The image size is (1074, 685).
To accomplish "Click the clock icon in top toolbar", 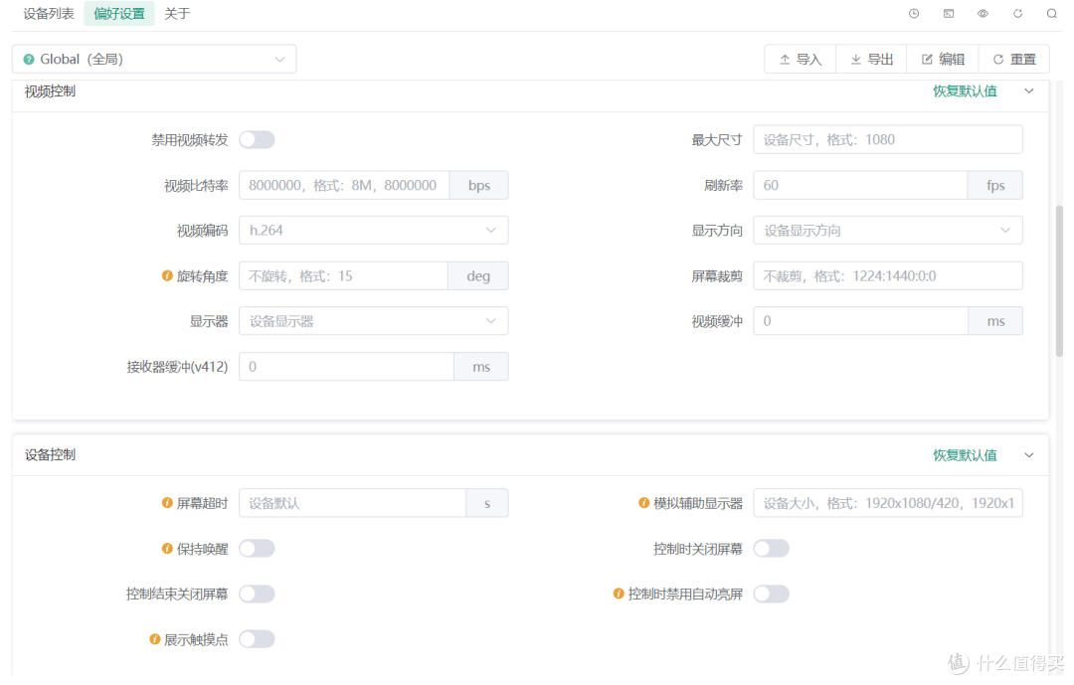I will point(914,14).
